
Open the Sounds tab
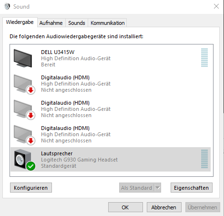coord(77,23)
